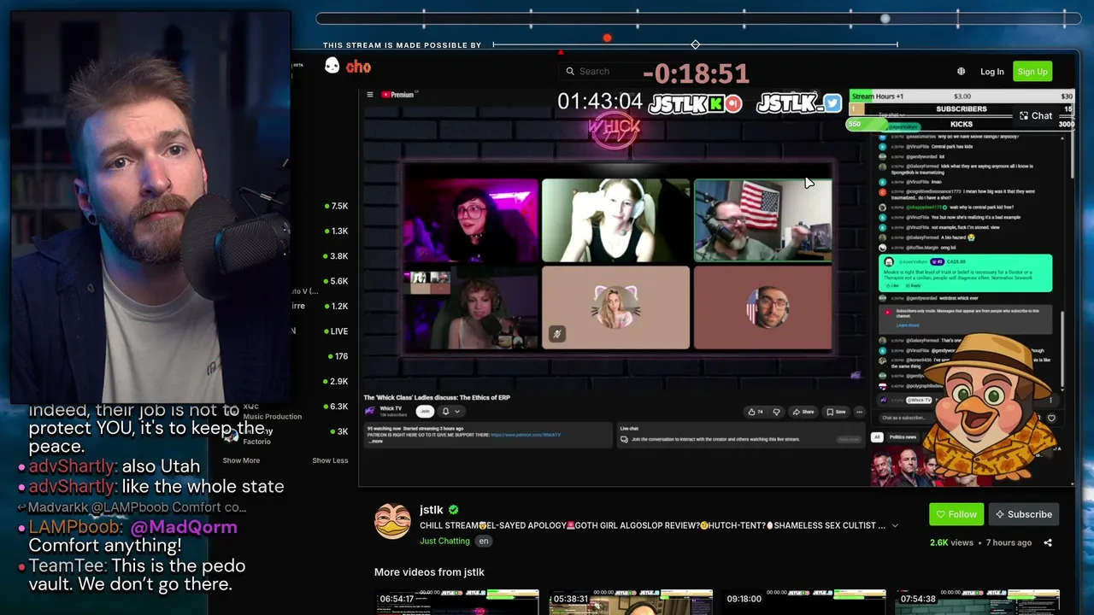Click the sidebar channel showing 7.5K viewers
Image resolution: width=1094 pixels, height=615 pixels.
point(335,206)
